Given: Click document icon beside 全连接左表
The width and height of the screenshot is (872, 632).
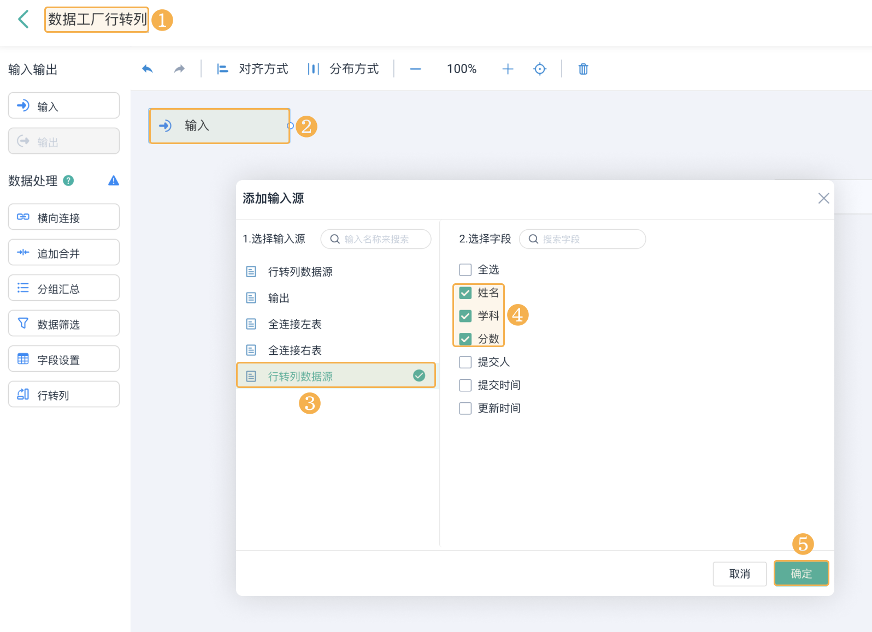Looking at the screenshot, I should click(251, 324).
